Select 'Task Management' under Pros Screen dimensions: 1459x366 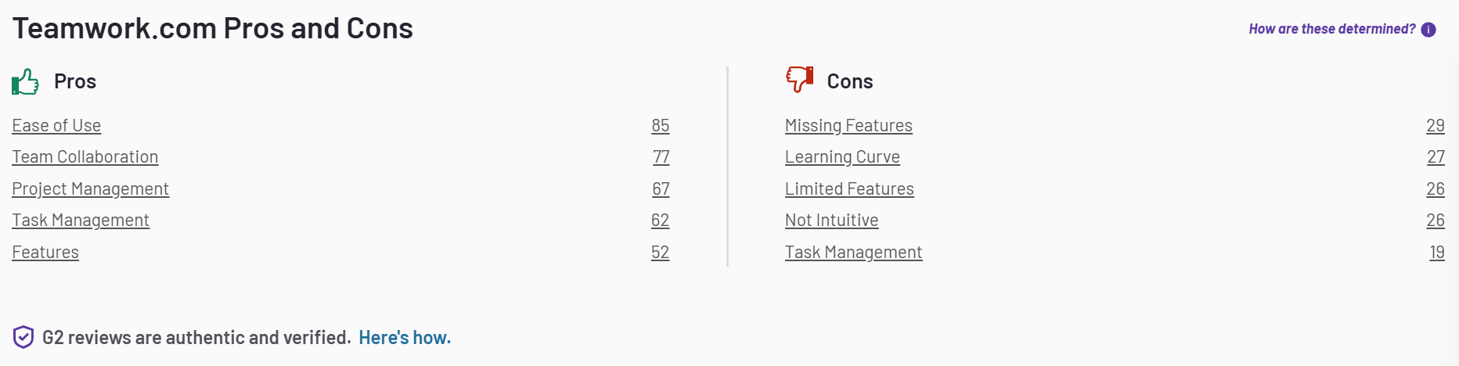point(81,221)
